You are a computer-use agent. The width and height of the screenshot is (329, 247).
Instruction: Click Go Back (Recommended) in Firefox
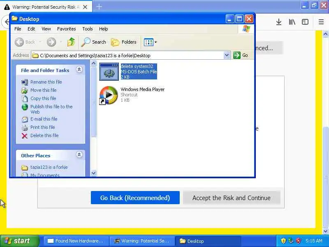click(135, 198)
